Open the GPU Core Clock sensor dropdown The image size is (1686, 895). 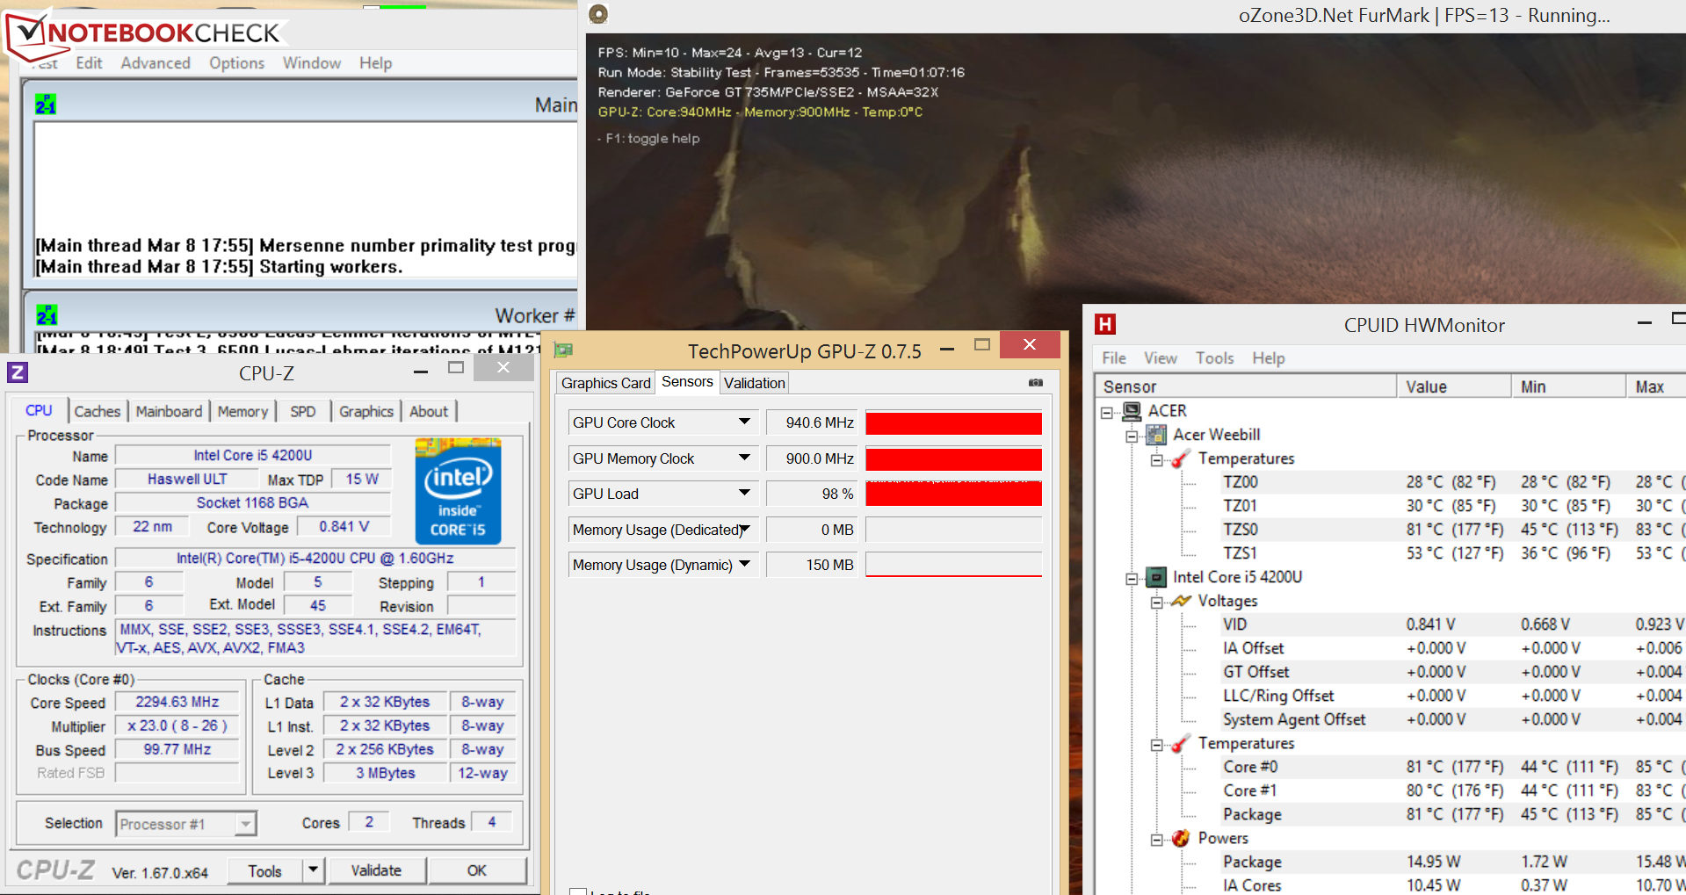tap(744, 422)
